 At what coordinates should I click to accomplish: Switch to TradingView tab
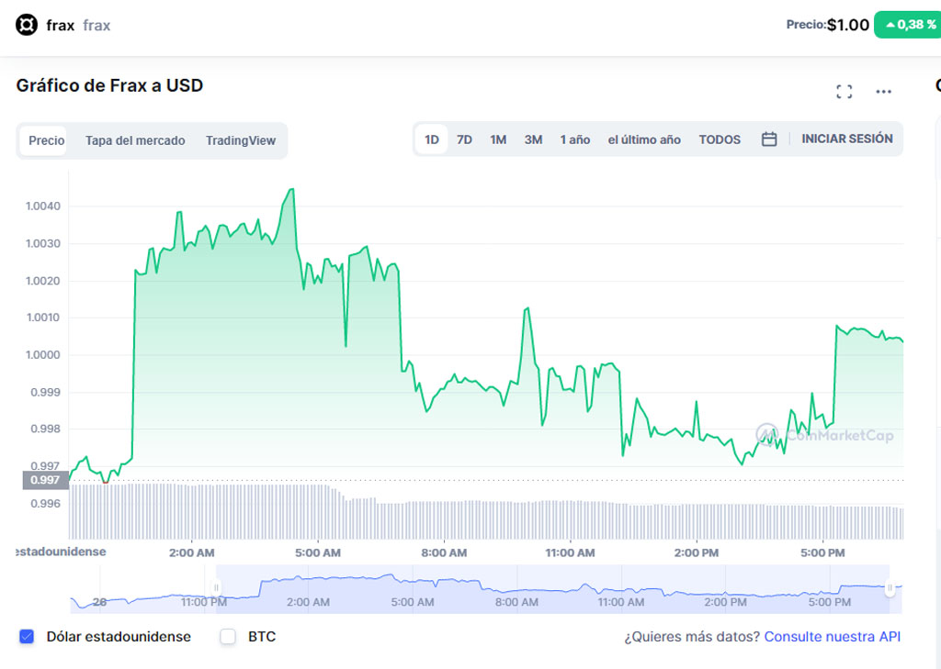[241, 140]
